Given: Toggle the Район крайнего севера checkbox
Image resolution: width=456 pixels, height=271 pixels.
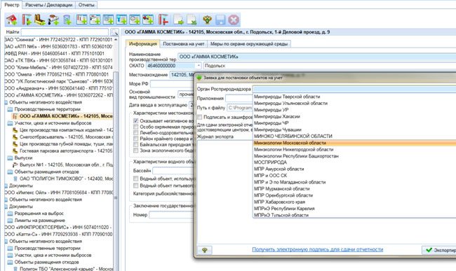Looking at the screenshot, I should tap(136, 139).
